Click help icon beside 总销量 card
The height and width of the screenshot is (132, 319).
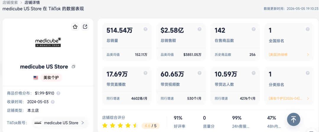point(145,29)
